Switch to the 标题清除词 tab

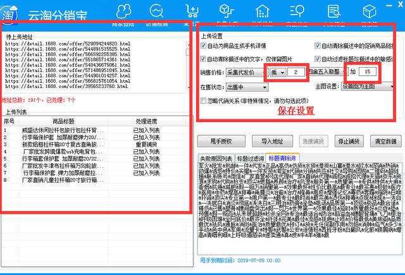[282, 158]
